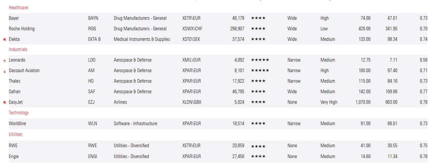Click the Thales company name
433x164 pixels.
(15, 81)
